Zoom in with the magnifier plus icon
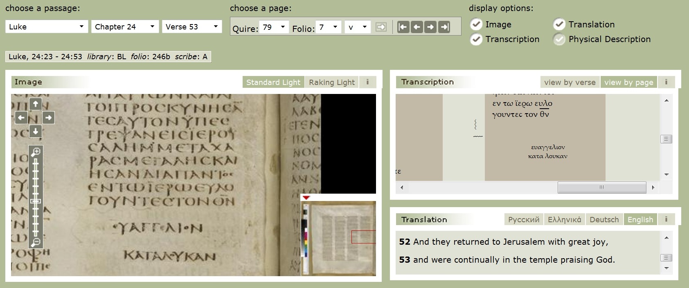This screenshot has height=288, width=689. (36, 152)
